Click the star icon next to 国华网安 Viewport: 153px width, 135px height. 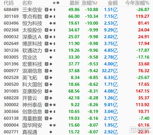pyautogui.click(x=55, y=125)
